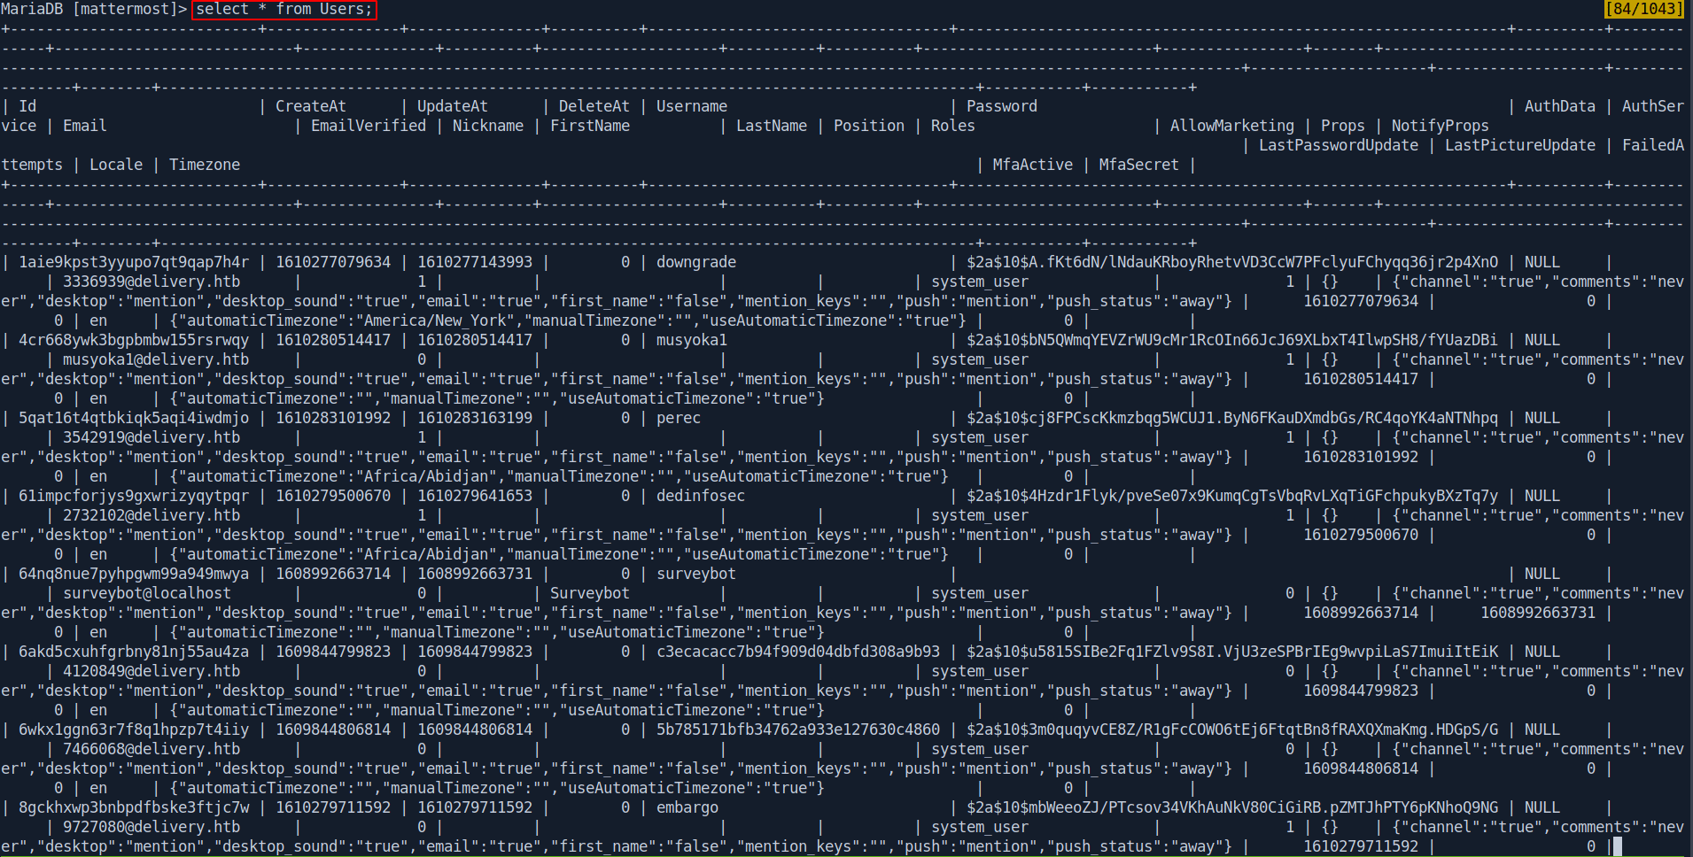Click the Id 6akd5cxuhfgrbny81nj55au4za
The width and height of the screenshot is (1693, 857).
(134, 652)
